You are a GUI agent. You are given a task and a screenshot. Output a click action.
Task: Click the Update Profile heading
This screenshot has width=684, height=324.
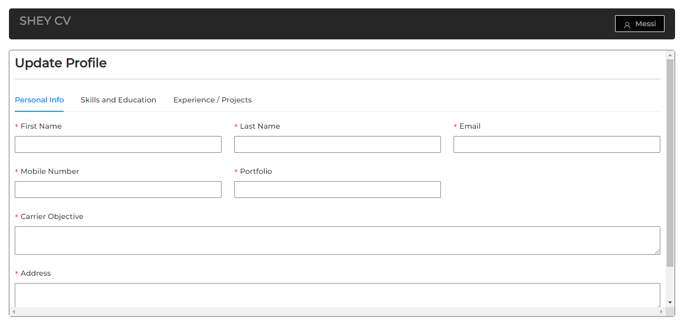(x=61, y=63)
